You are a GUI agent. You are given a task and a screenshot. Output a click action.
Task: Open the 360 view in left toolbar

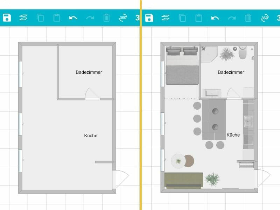point(123,18)
